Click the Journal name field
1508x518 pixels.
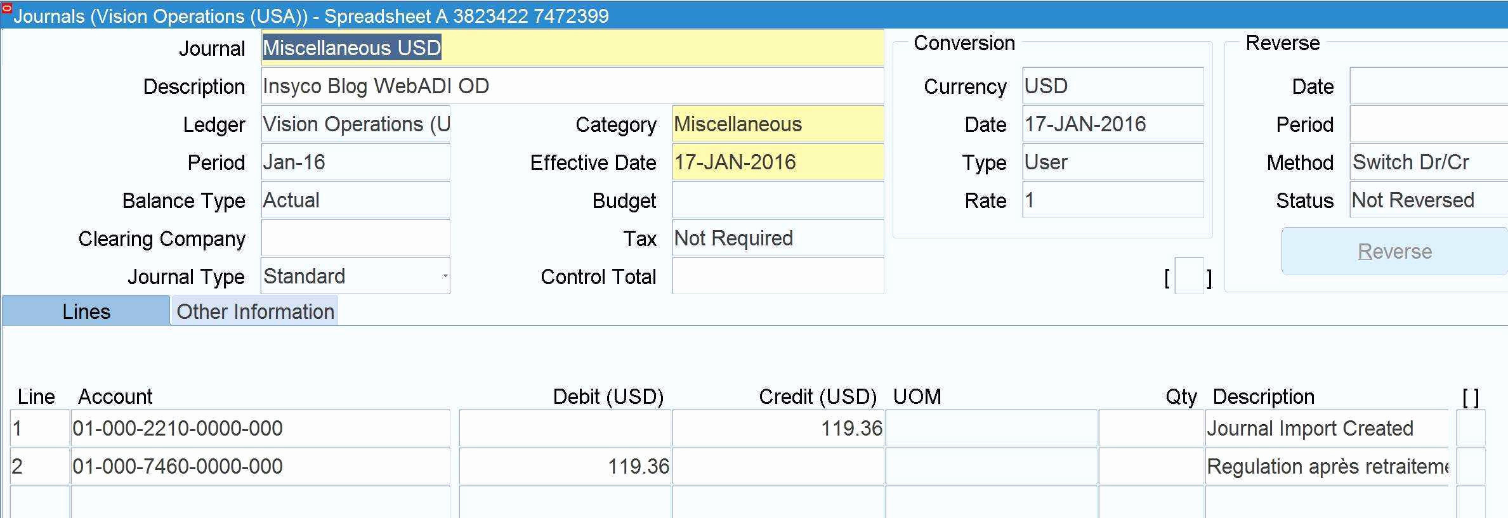[x=571, y=48]
